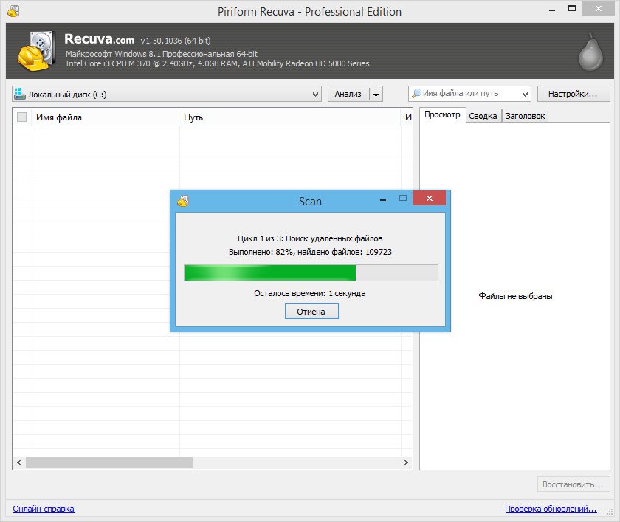This screenshot has height=522, width=620.
Task: Click the Имя файла или путь search field
Action: click(x=469, y=94)
